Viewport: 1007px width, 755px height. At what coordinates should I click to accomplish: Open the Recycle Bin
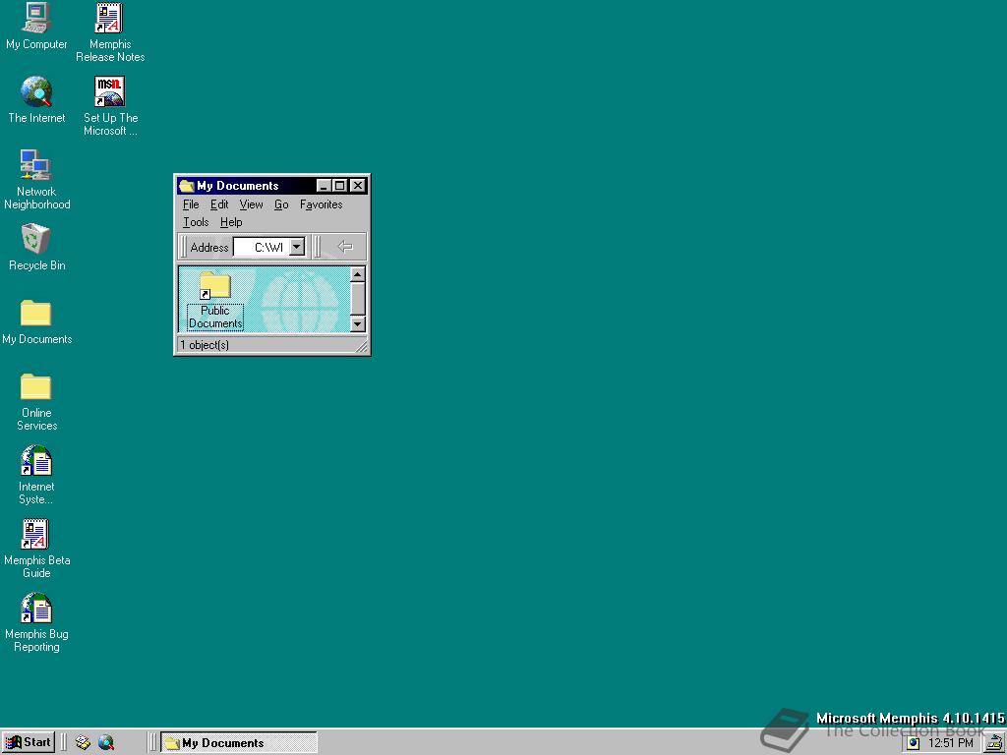pyautogui.click(x=34, y=239)
